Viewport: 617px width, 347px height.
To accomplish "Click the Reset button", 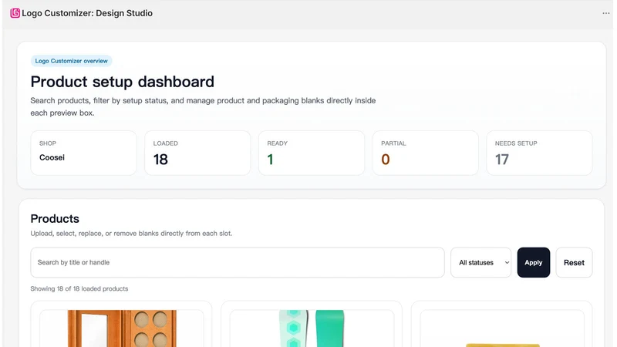I will tap(574, 262).
